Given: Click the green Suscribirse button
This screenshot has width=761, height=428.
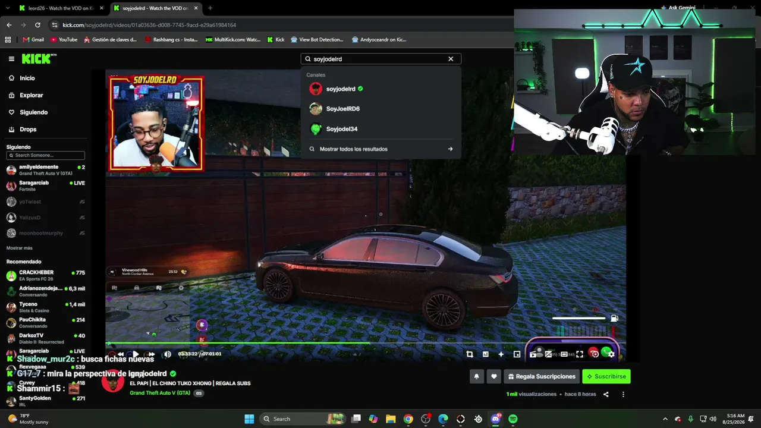Looking at the screenshot, I should (606, 376).
